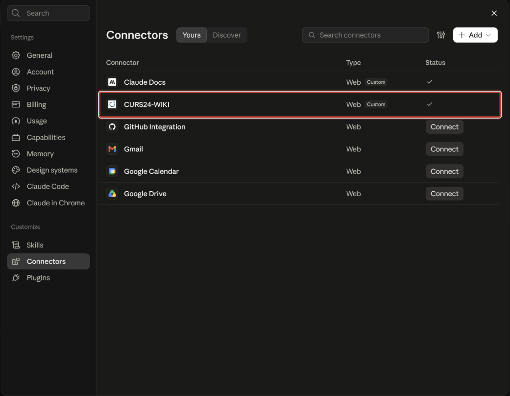Screen dimensions: 510x396
Task: Click the Capabilities briefcase icon
Action: point(16,137)
